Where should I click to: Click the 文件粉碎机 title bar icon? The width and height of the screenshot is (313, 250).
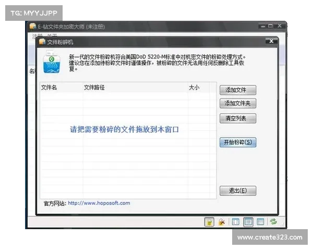click(x=42, y=42)
